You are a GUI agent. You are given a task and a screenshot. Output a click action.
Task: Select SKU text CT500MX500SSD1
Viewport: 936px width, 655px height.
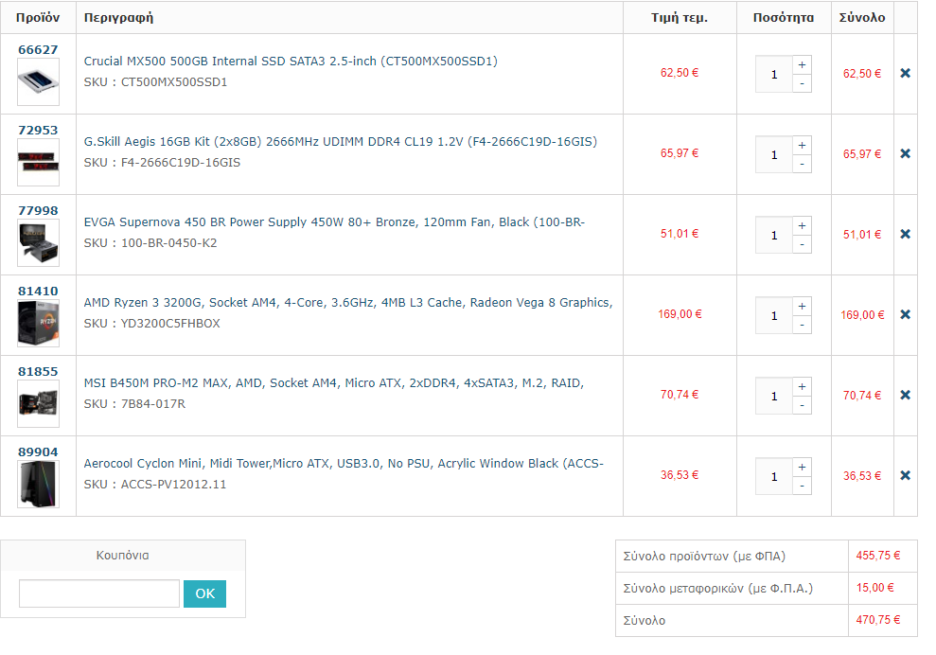174,82
